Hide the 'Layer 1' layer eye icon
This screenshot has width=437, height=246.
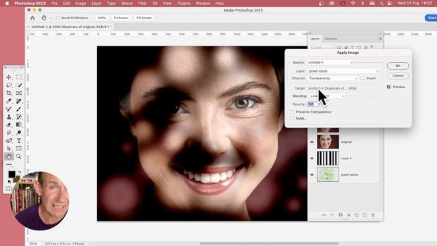312,158
